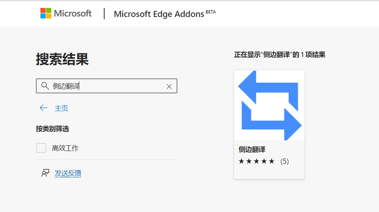The height and width of the screenshot is (212, 379).
Task: Click the feedback person icon
Action: [45, 173]
